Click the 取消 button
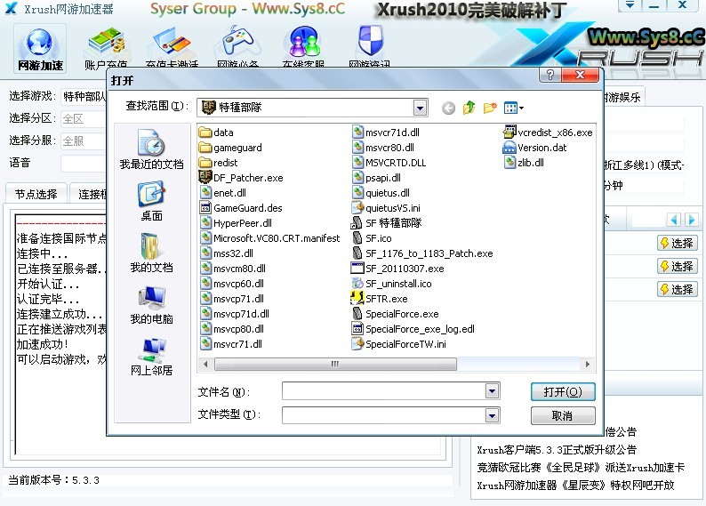The height and width of the screenshot is (506, 706). click(x=563, y=415)
